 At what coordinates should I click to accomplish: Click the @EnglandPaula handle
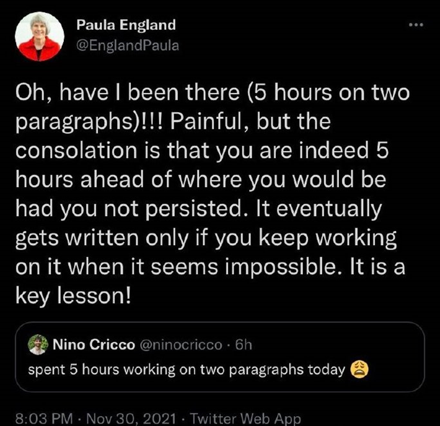click(127, 46)
